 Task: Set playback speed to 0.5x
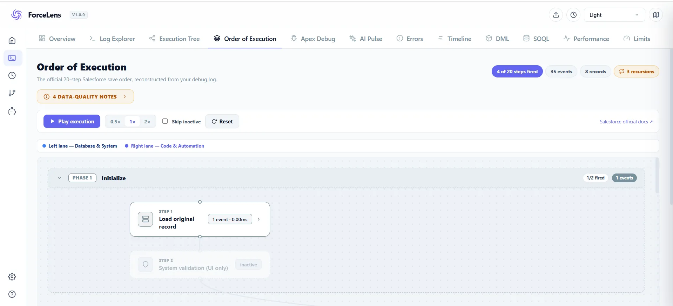click(x=115, y=122)
